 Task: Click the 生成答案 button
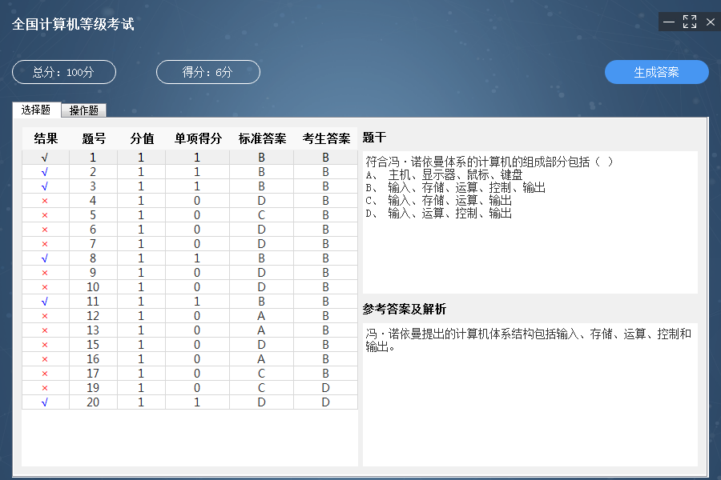tap(656, 72)
